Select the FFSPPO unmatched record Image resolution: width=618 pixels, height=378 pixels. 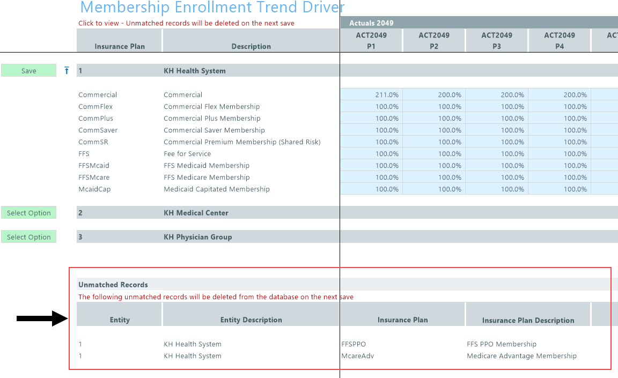point(354,344)
